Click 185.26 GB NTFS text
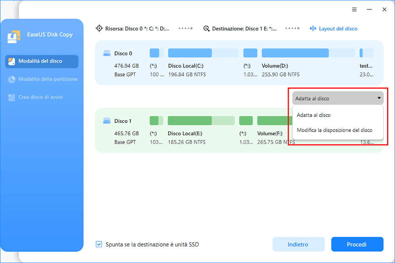The image size is (395, 263). tap(187, 142)
